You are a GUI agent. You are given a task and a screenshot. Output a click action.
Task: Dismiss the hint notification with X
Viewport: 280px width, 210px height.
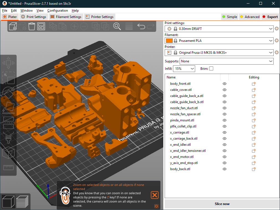154,195
